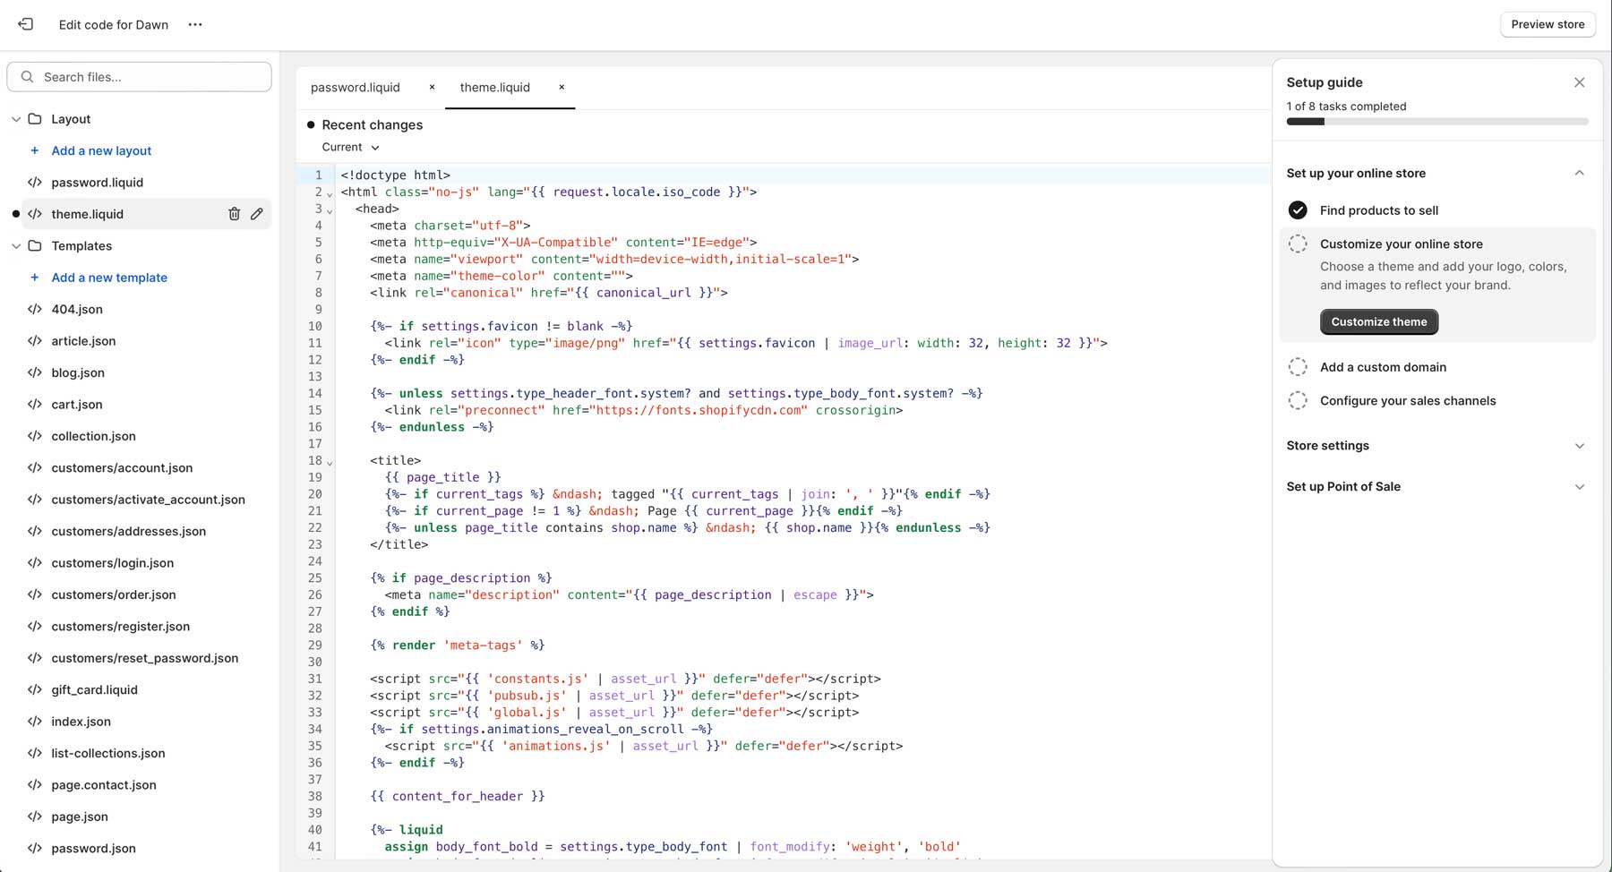The width and height of the screenshot is (1612, 872).
Task: Mark Add a custom domain task circle
Action: (x=1297, y=367)
